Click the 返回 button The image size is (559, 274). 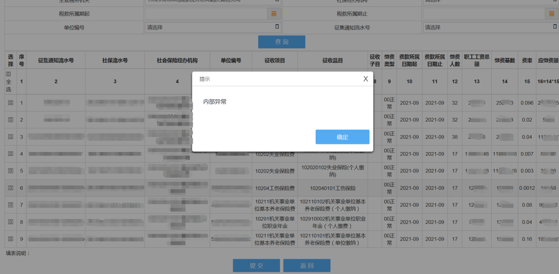[x=307, y=266]
